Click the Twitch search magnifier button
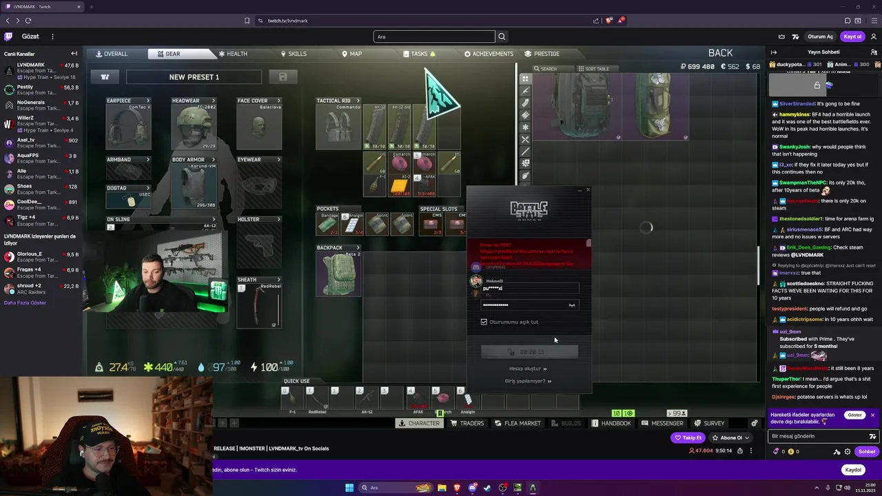 (x=502, y=37)
